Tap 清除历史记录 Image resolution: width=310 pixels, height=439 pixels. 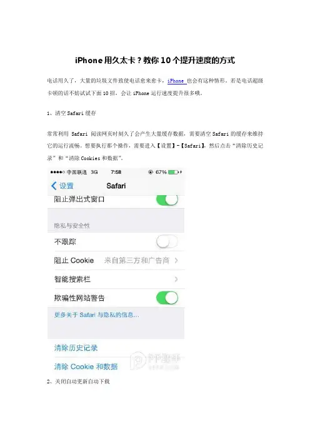[x=76, y=348]
